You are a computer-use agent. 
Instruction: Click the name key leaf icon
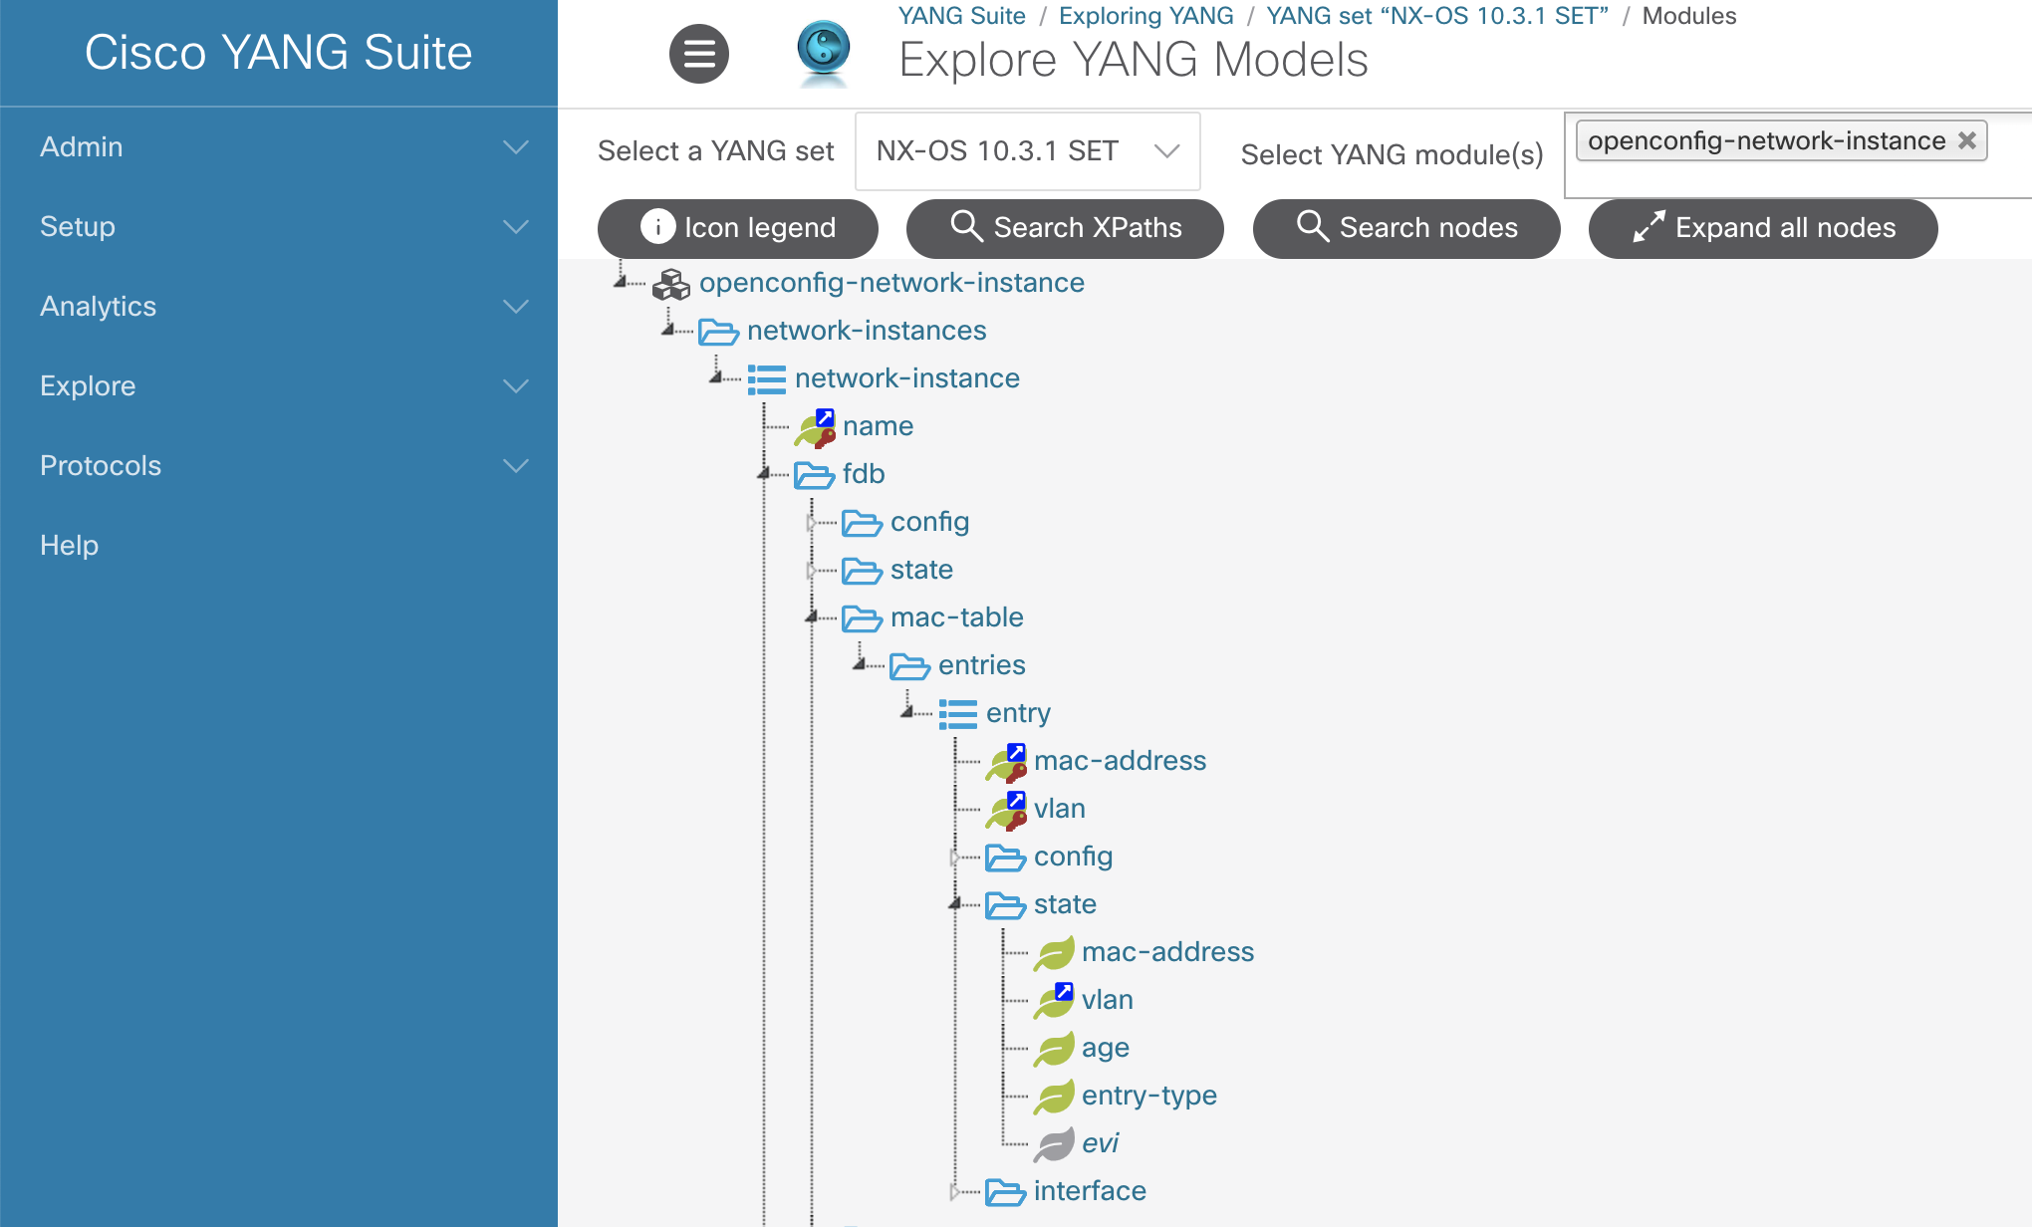click(x=815, y=428)
